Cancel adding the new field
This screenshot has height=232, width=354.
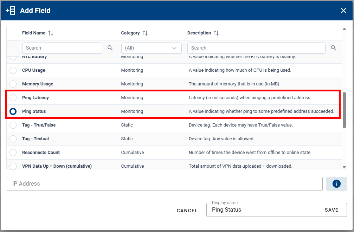click(x=187, y=211)
